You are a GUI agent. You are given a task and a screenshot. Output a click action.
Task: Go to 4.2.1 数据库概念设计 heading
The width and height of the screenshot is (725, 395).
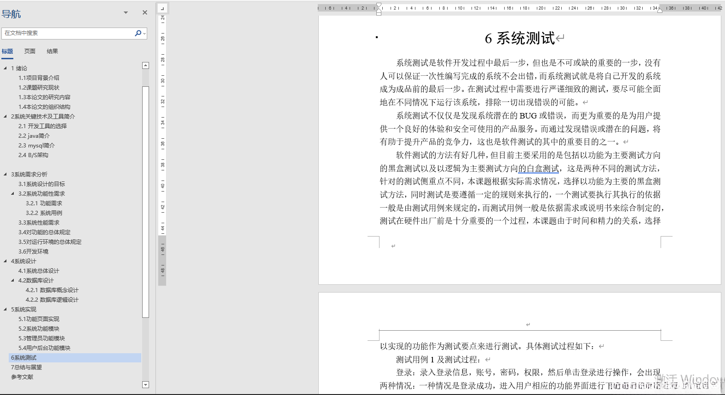[x=52, y=290]
